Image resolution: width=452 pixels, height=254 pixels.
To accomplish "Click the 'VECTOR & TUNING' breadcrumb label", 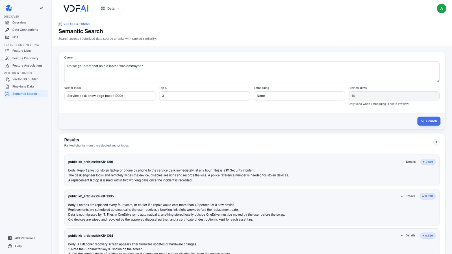I will coord(77,24).
